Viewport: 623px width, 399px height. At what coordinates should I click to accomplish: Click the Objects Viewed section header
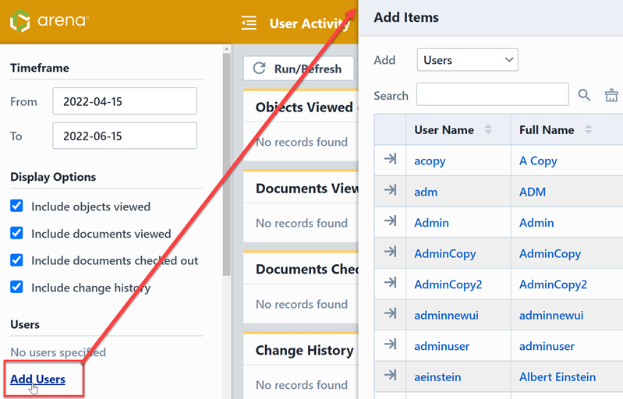pyautogui.click(x=304, y=108)
